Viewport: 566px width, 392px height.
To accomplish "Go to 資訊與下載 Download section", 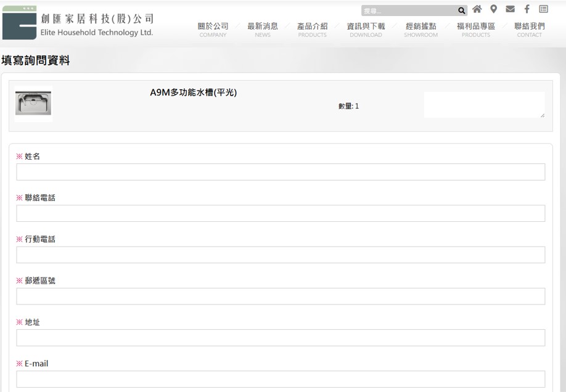I will pyautogui.click(x=366, y=30).
